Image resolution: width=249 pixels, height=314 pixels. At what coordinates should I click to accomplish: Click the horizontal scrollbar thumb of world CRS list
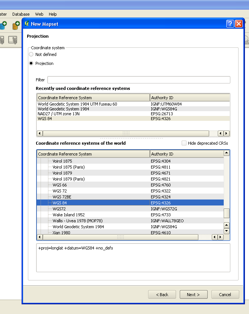pos(121,237)
